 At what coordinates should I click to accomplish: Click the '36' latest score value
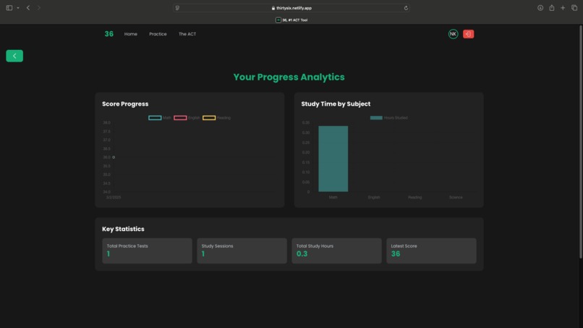tap(396, 254)
